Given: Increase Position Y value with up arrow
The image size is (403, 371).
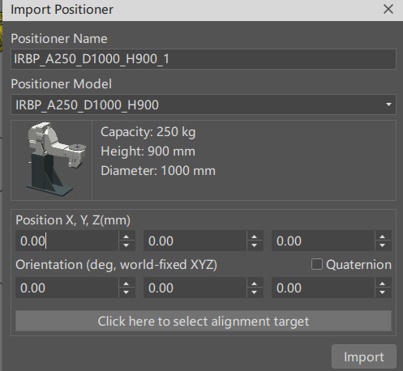Looking at the screenshot, I should point(255,237).
